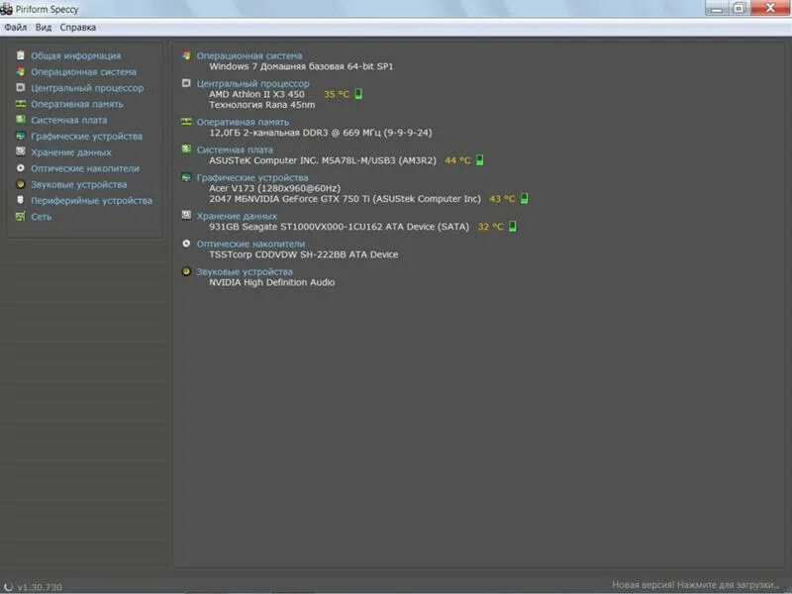
Task: Click the GPU temperature 43 °C
Action: pos(502,199)
